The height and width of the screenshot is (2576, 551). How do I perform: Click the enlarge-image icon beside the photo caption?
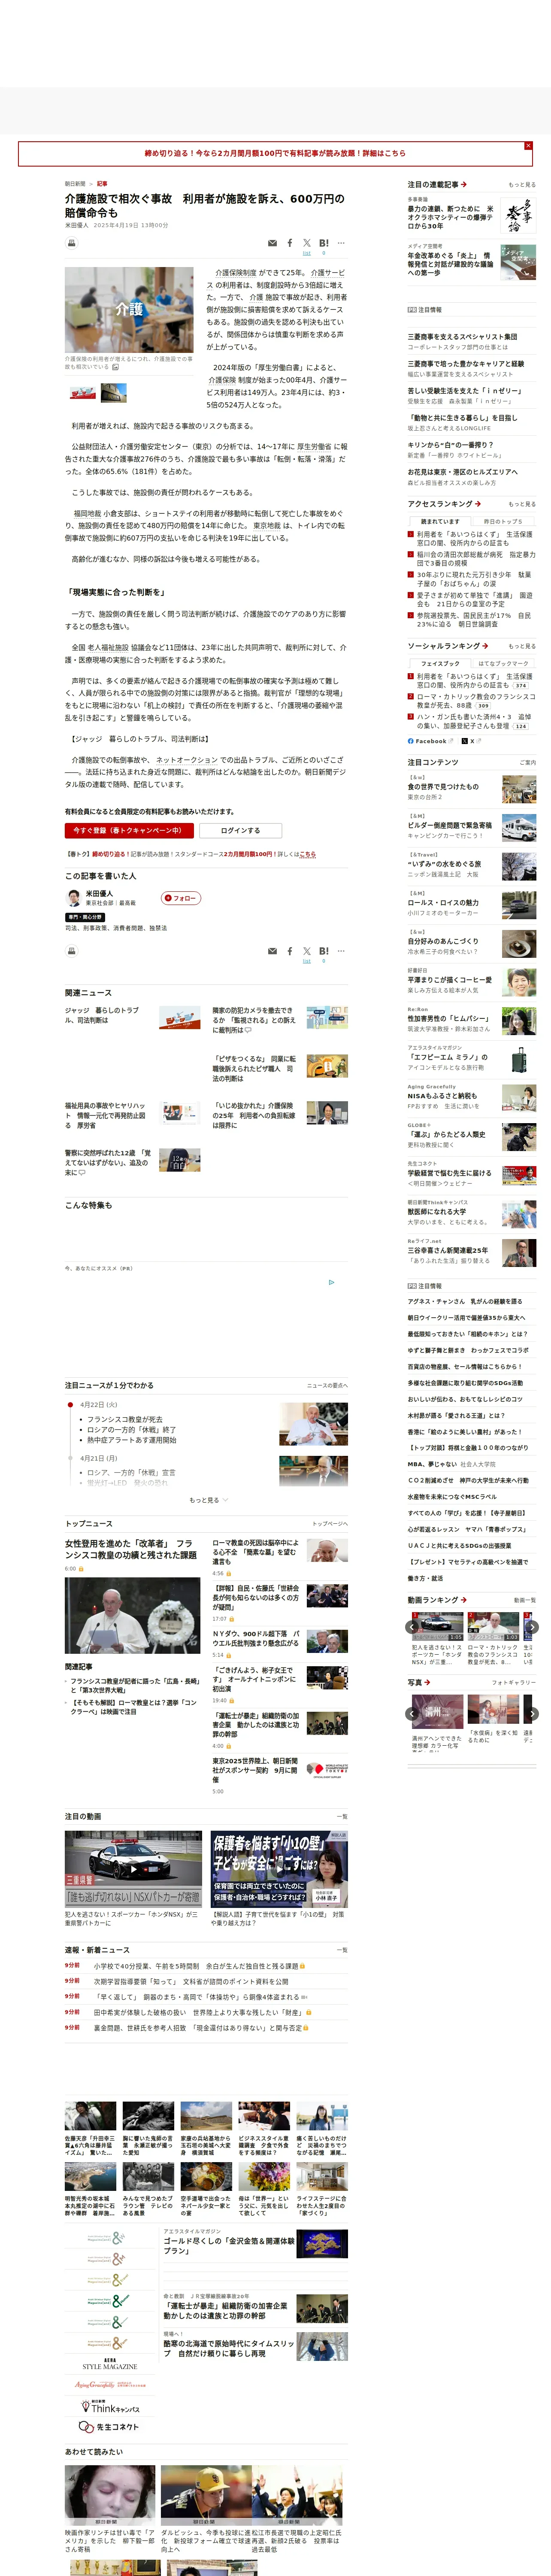tap(115, 367)
